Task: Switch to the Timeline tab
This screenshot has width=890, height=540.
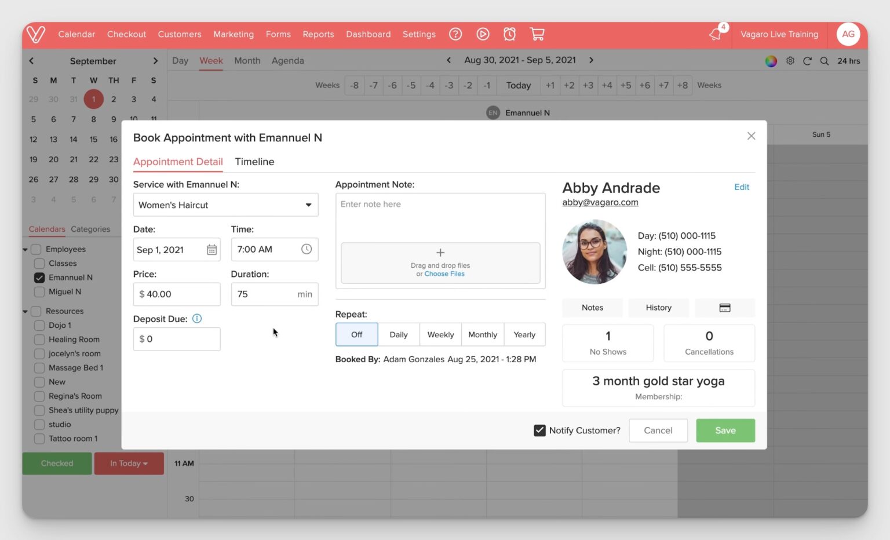Action: (254, 162)
